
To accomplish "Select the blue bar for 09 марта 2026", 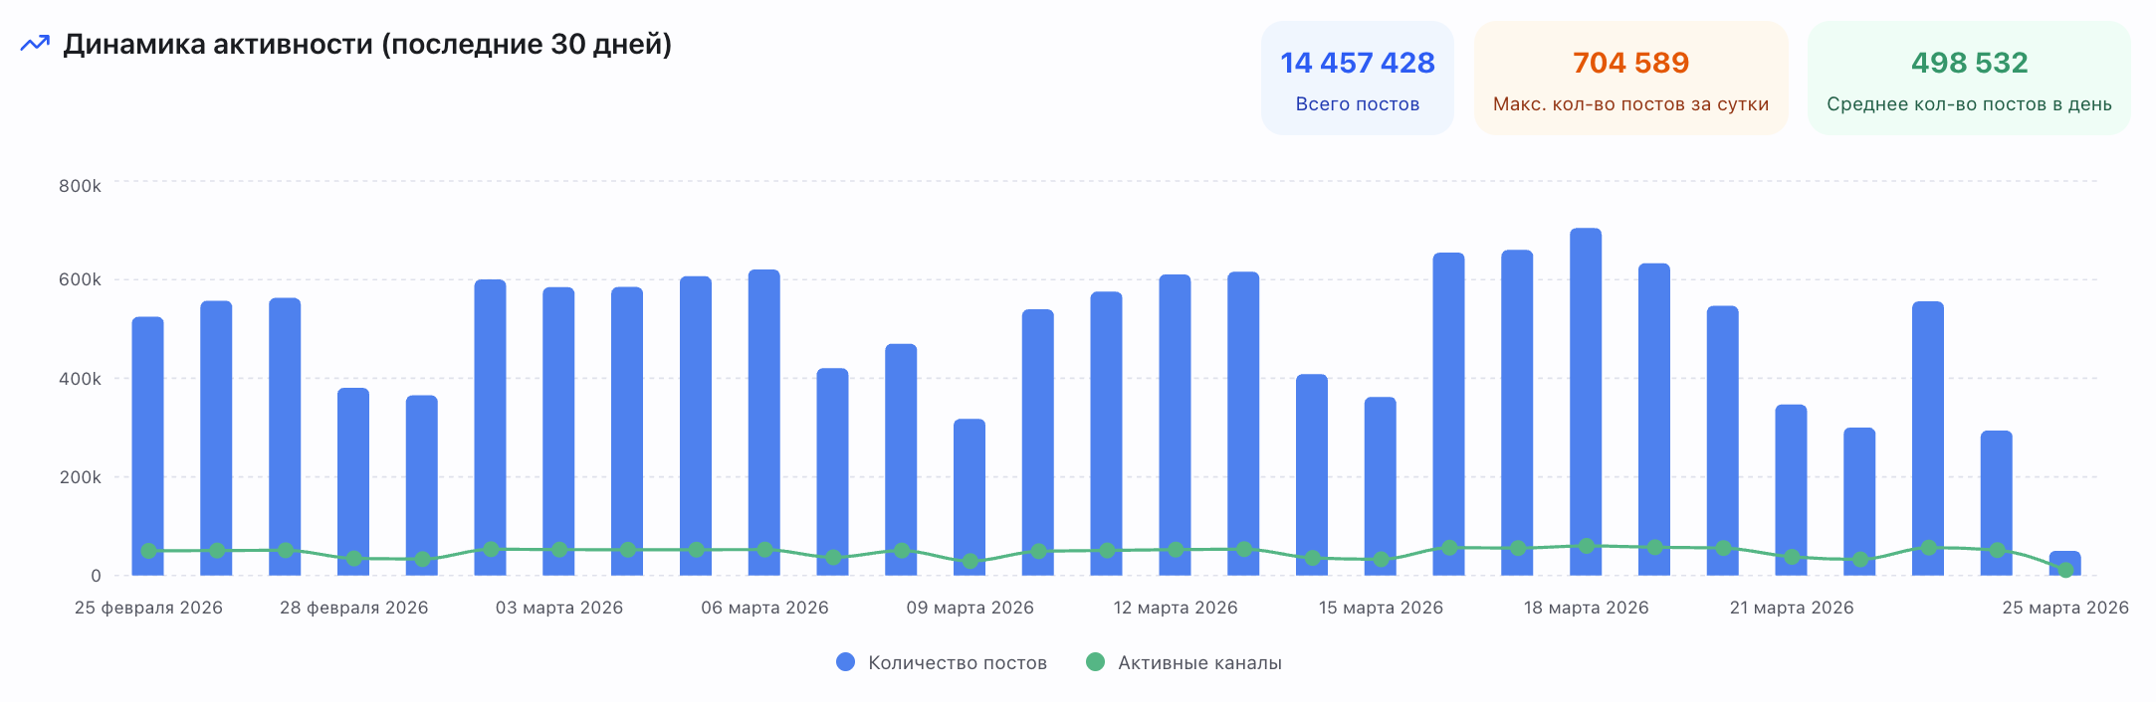I will pyautogui.click(x=970, y=487).
